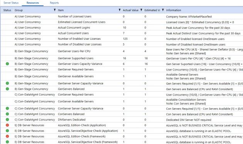The width and height of the screenshot is (243, 144).
Task: Select 'Number of Disabled User Licenses' item
Action: (80, 44)
